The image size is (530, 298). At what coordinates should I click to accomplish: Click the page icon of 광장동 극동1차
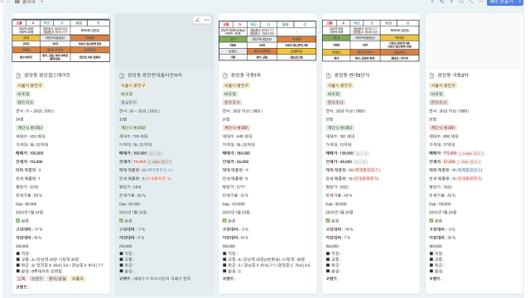click(225, 75)
